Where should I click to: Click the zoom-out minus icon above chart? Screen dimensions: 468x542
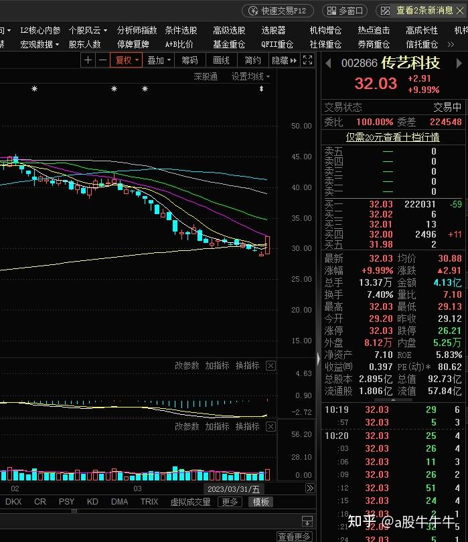point(102,60)
